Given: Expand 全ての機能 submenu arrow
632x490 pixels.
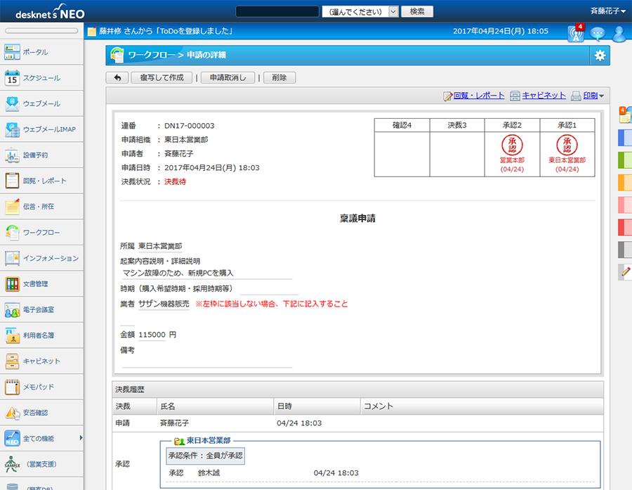Looking at the screenshot, I should tap(80, 438).
